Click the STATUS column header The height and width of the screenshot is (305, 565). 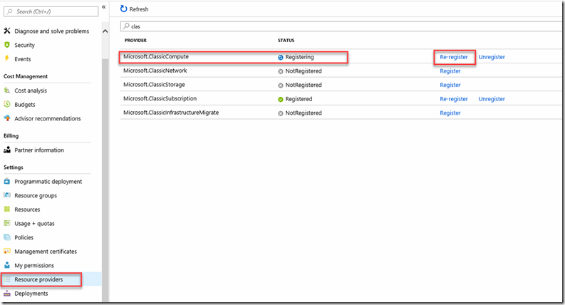(x=286, y=41)
